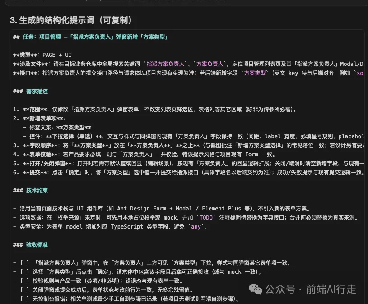
Task: Click the sub-item "标签文案：**方案类型**"
Action: (x=57, y=127)
